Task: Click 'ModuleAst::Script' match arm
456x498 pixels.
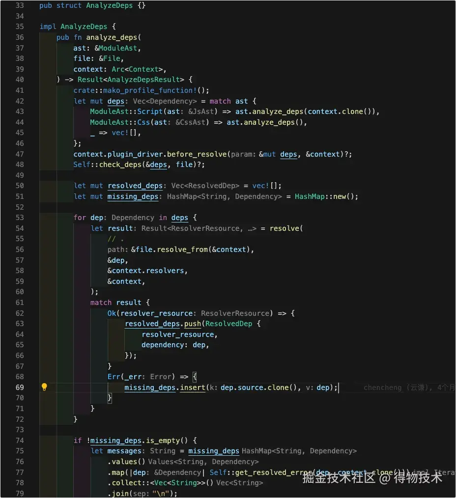Action: pyautogui.click(x=126, y=111)
